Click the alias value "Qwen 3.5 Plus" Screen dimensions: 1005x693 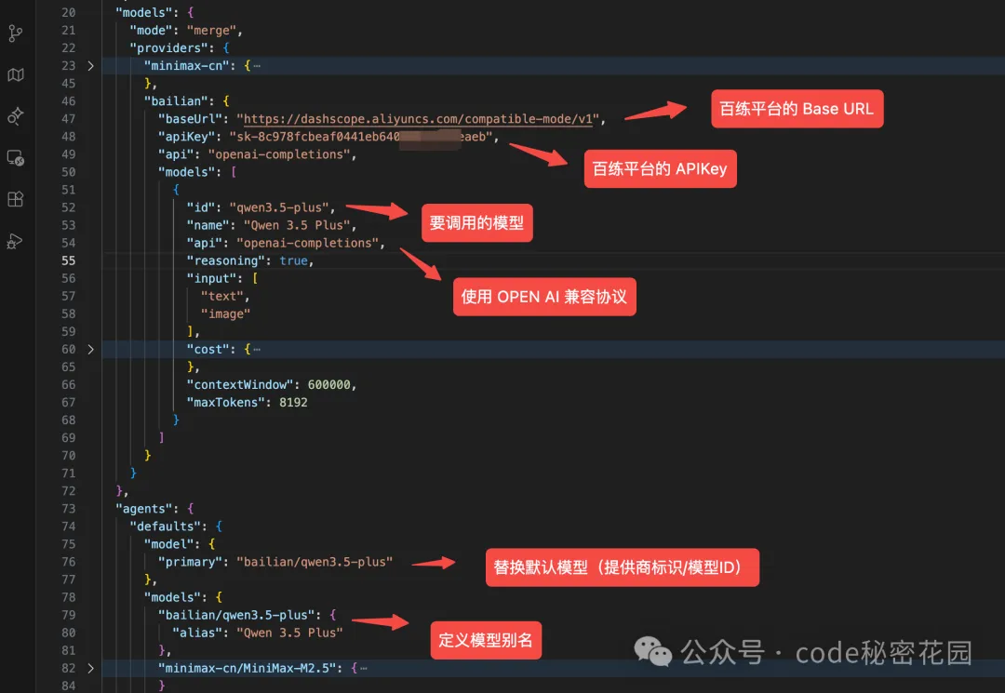click(289, 633)
